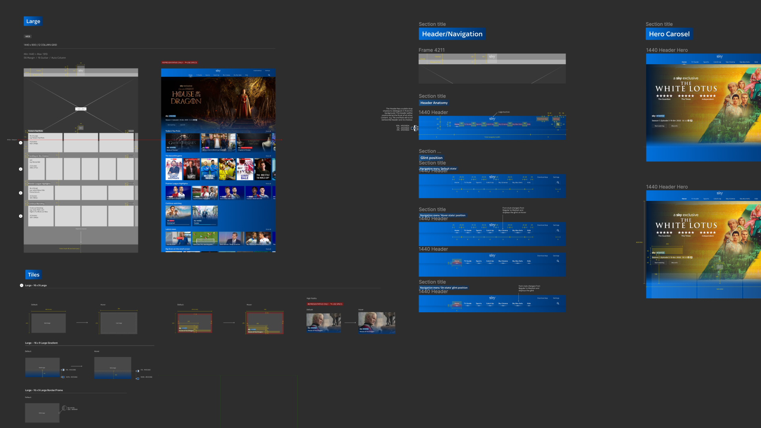Image resolution: width=761 pixels, height=428 pixels.
Task: Click the Settings button in the Header Anatomy frame
Action: (556, 119)
